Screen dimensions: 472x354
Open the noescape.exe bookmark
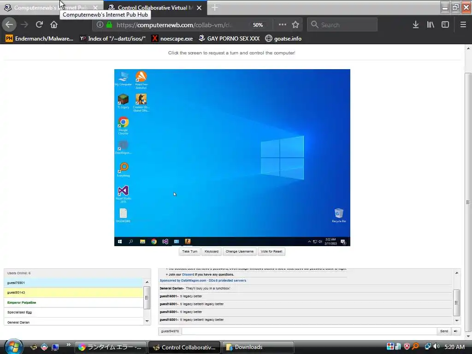pos(172,39)
